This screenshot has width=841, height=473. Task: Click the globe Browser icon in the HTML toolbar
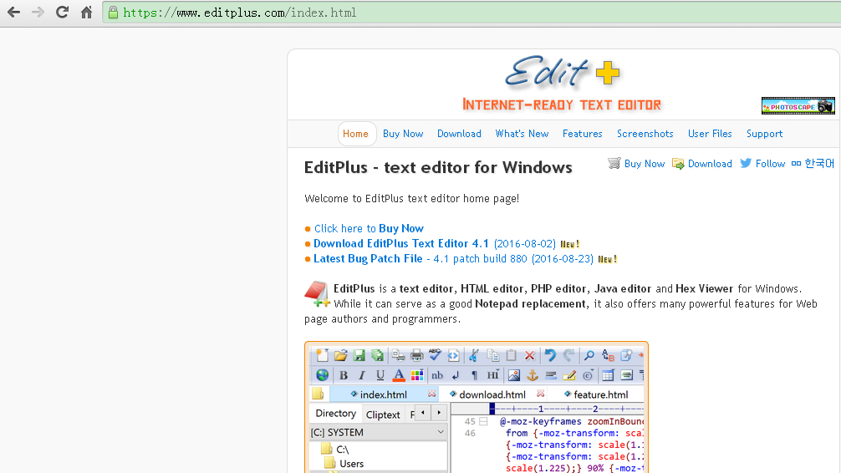tap(323, 375)
